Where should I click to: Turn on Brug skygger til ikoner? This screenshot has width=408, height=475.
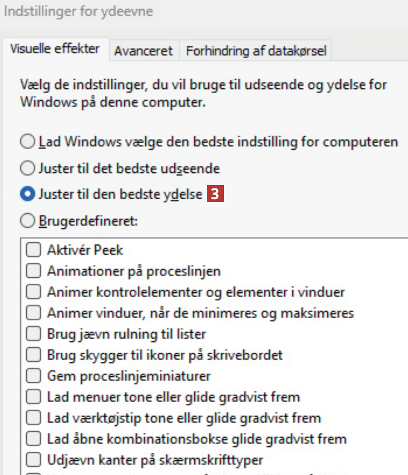coord(33,355)
